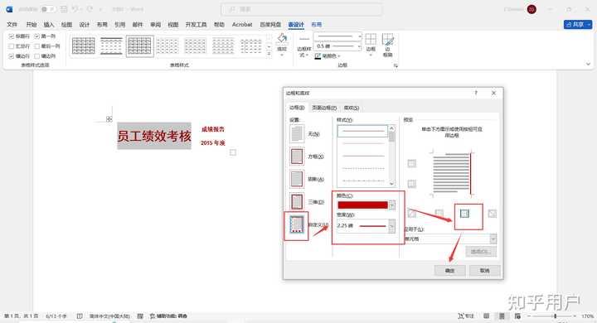
Task: Click the 员工绩效考核 heading cell
Action: [x=154, y=136]
